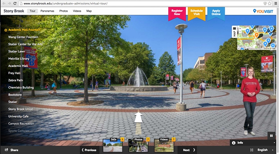
Task: Go to the Previous tour stop
Action: pos(89,150)
